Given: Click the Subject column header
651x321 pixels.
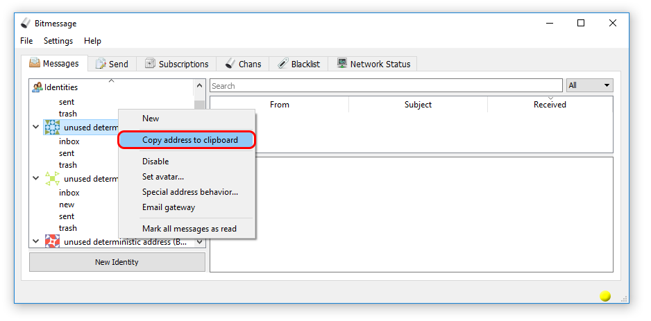Looking at the screenshot, I should tap(418, 105).
